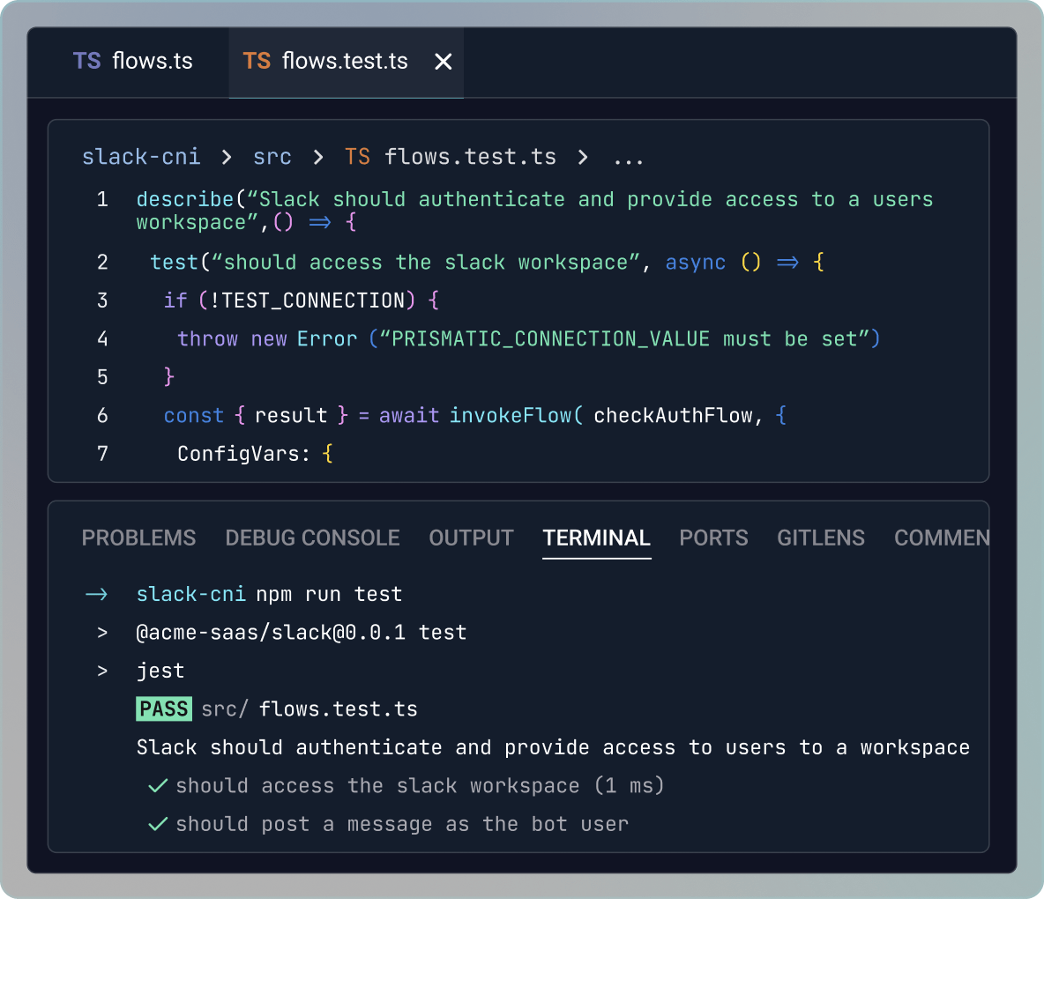This screenshot has height=987, width=1044.
Task: Expand chevron after src breadcrumb
Action: (317, 158)
